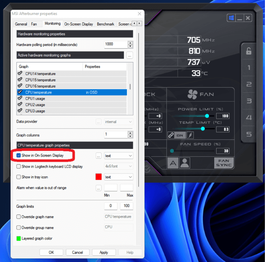Select profile slot 4 in Afterburner

pos(249,118)
